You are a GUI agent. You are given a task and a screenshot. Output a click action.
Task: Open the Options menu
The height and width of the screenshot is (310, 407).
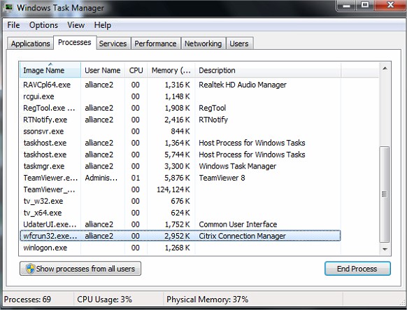coord(43,25)
